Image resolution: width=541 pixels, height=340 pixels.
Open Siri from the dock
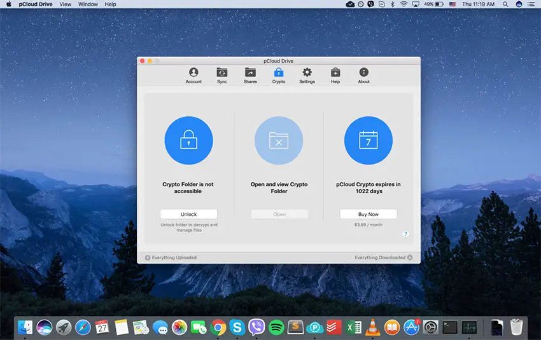coord(44,327)
